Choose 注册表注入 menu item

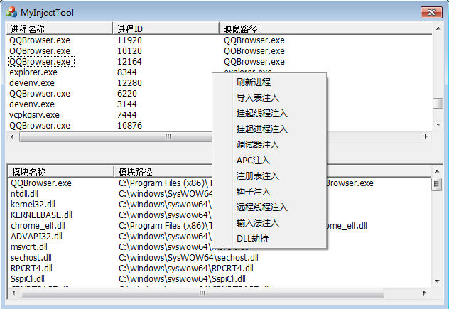coord(258,176)
